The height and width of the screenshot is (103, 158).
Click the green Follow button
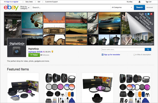(x=34, y=55)
